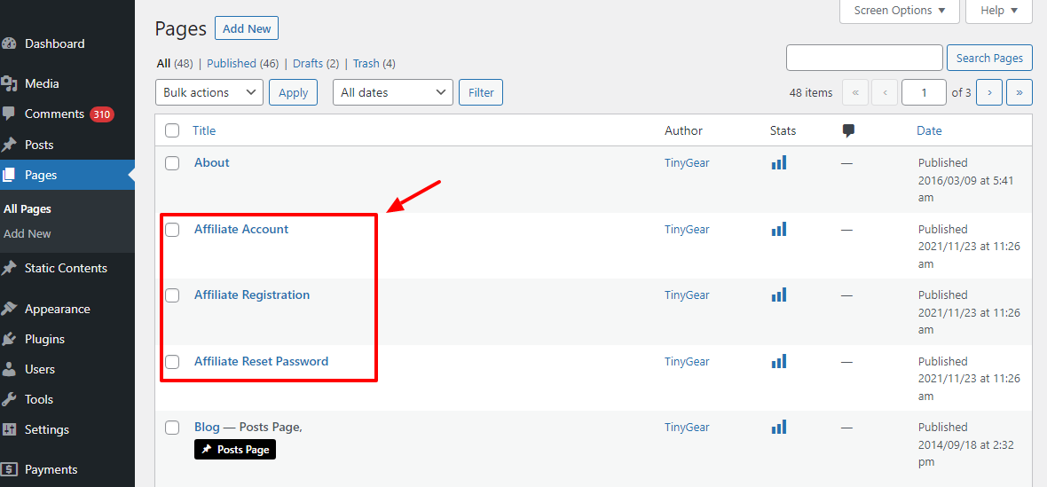Toggle the select-all checkbox beside Title

[x=172, y=130]
